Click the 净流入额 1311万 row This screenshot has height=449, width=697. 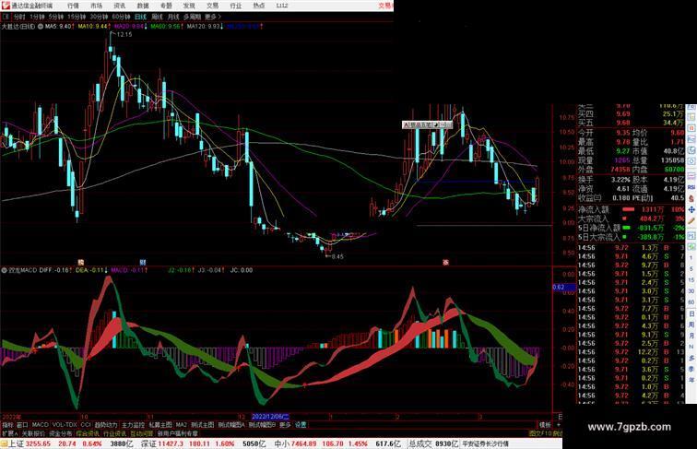click(632, 209)
